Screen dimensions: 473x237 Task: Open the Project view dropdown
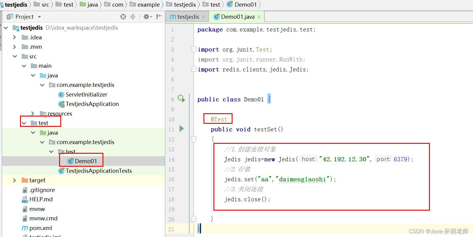[x=39, y=17]
